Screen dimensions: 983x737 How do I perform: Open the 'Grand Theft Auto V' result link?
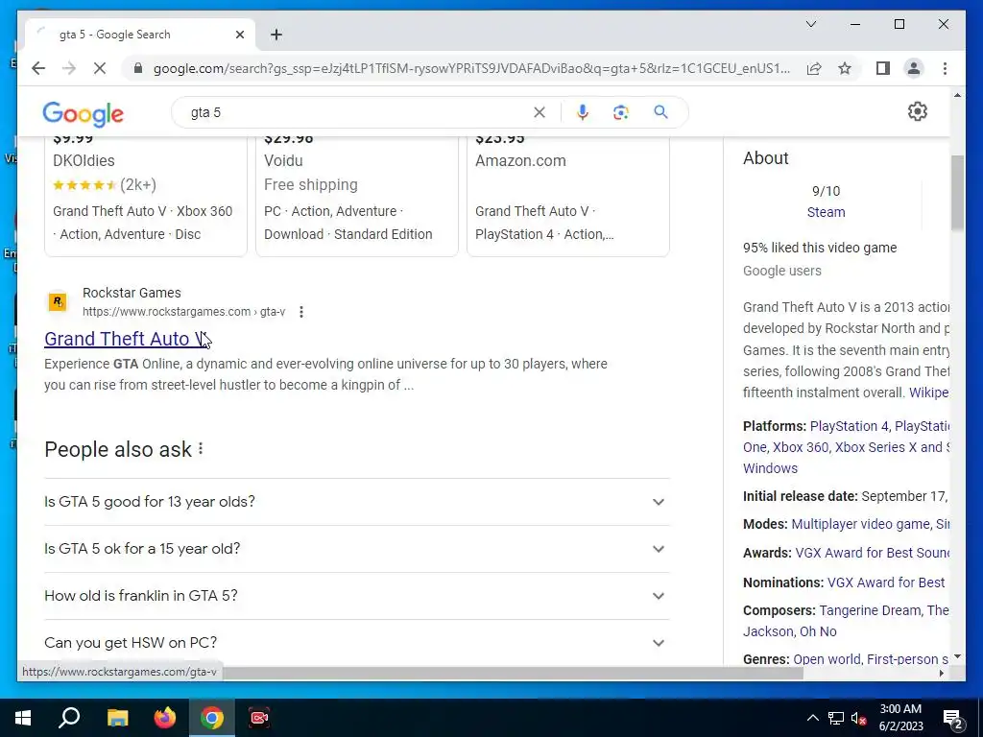pyautogui.click(x=128, y=339)
